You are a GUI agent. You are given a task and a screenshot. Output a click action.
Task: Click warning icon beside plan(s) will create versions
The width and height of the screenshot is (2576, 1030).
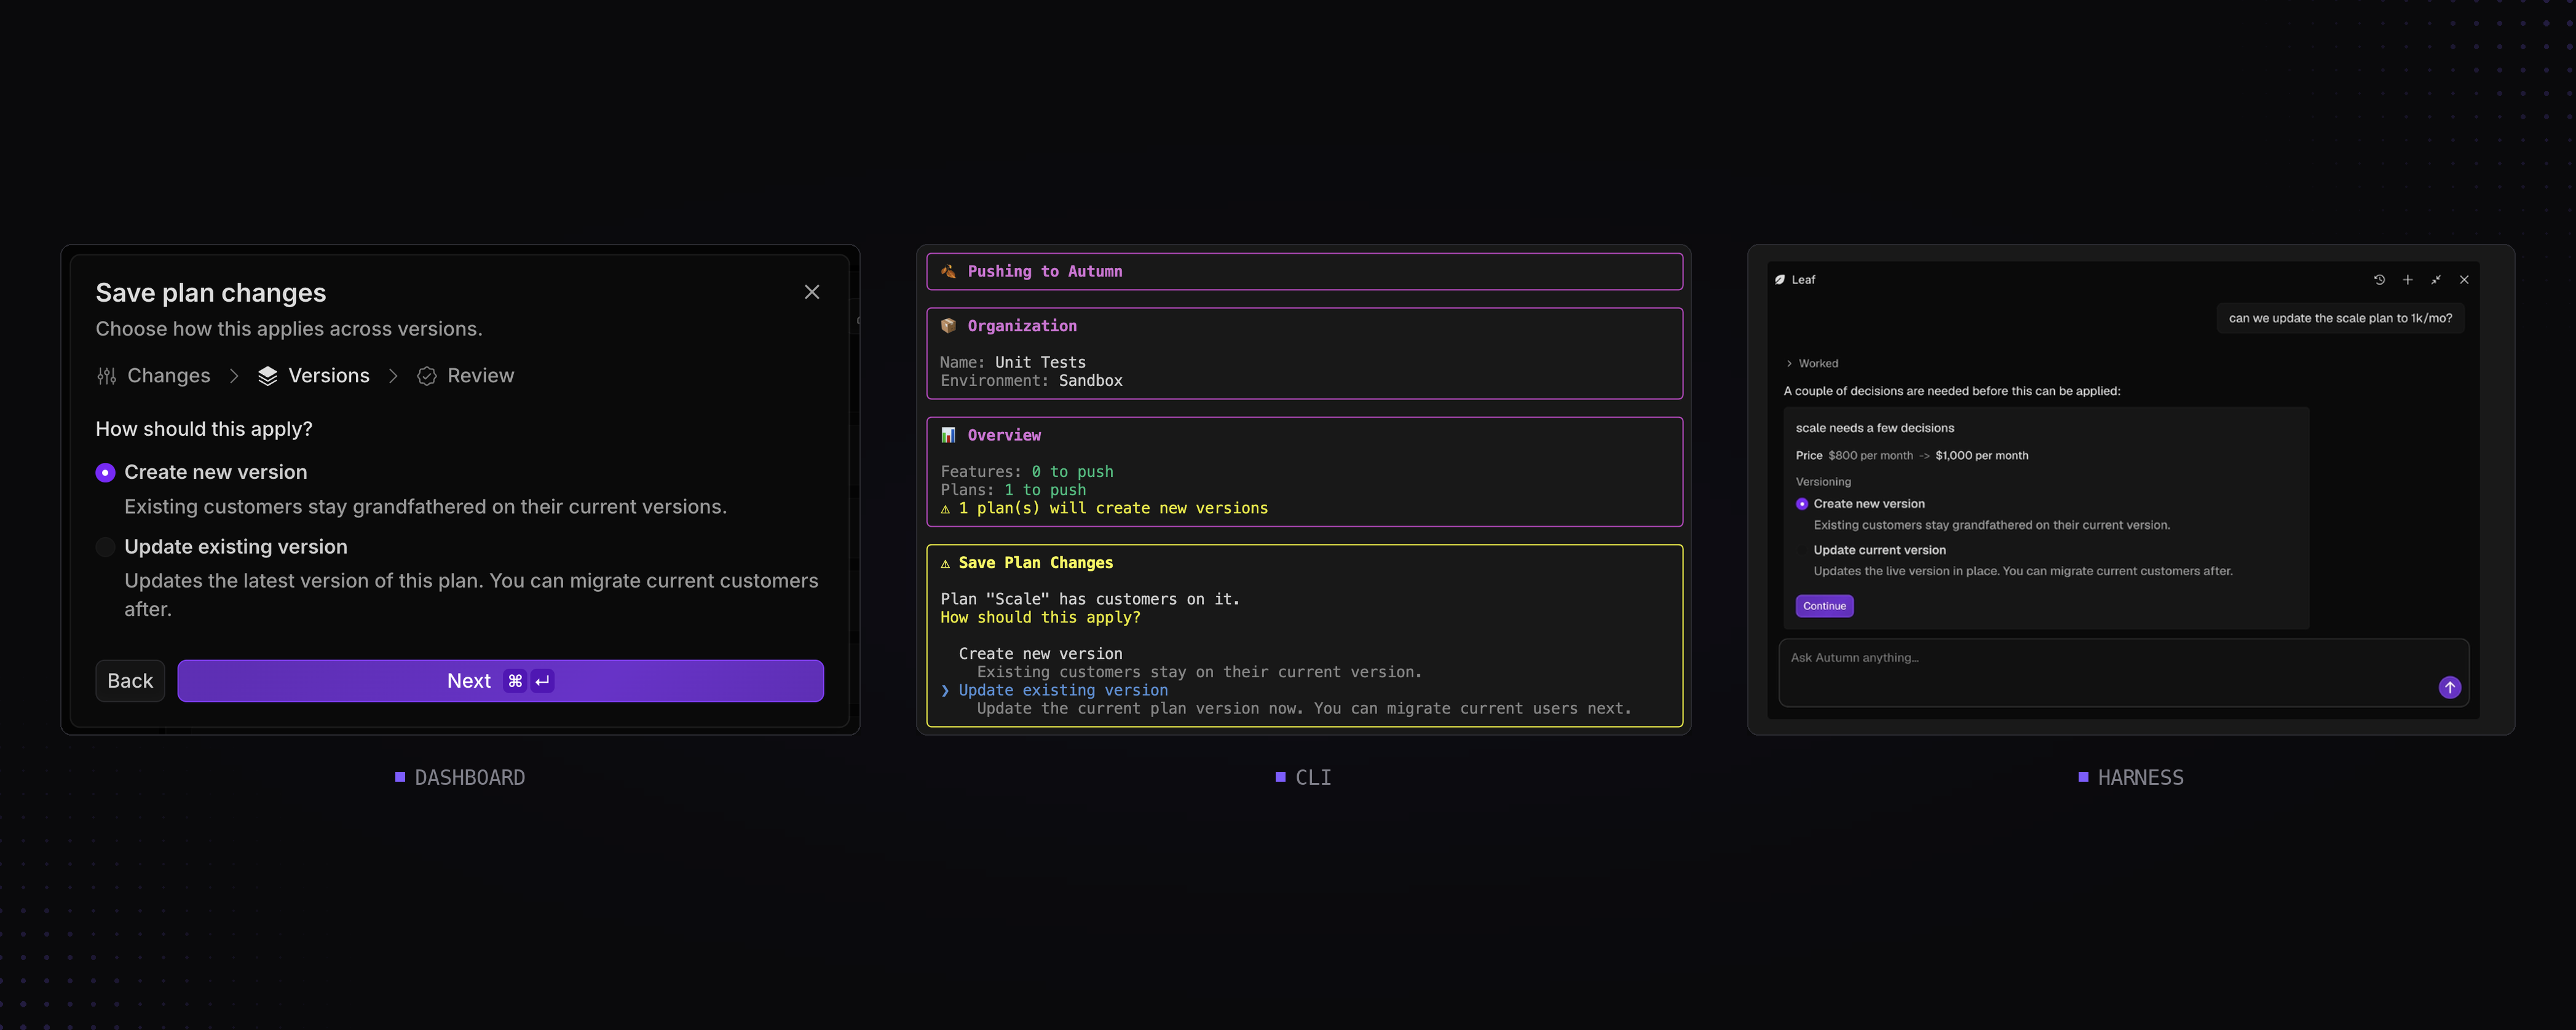(945, 509)
